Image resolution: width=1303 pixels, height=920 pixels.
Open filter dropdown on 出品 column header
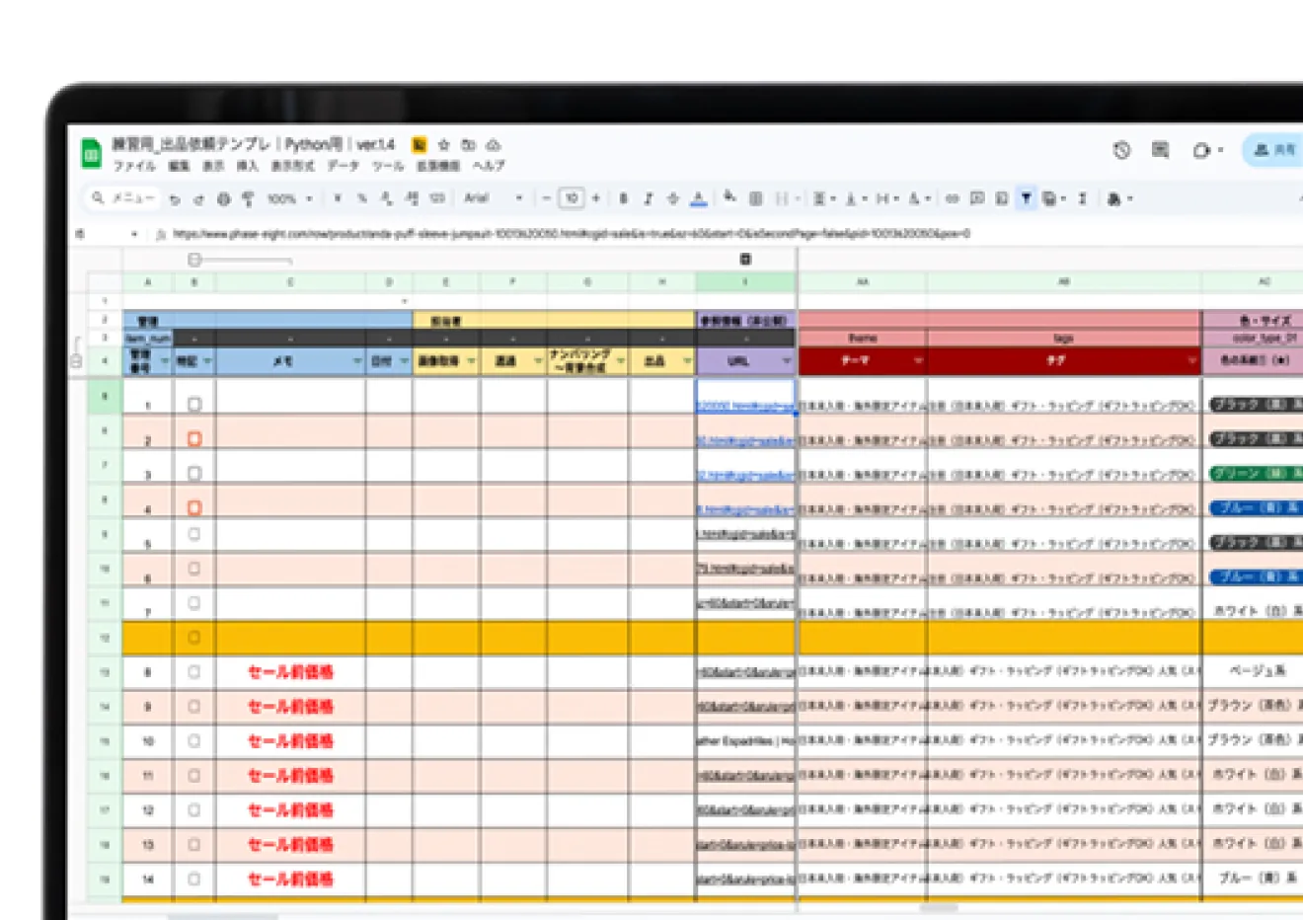coord(687,362)
